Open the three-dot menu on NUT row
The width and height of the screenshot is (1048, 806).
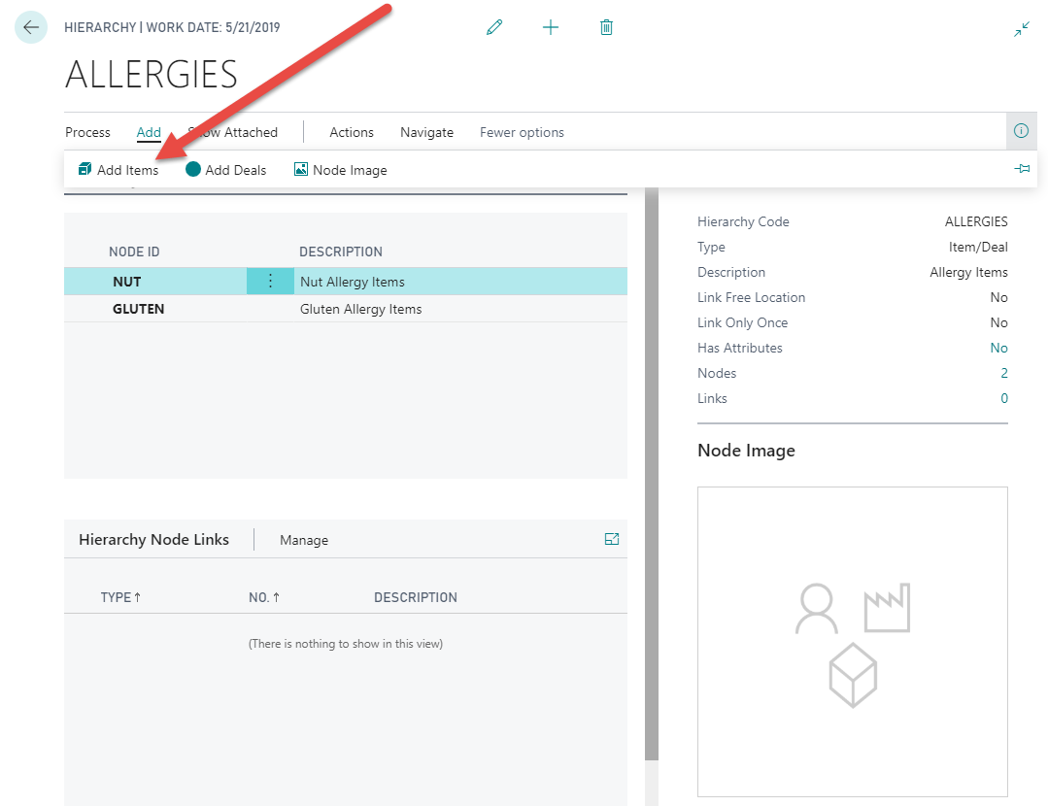[x=270, y=282]
